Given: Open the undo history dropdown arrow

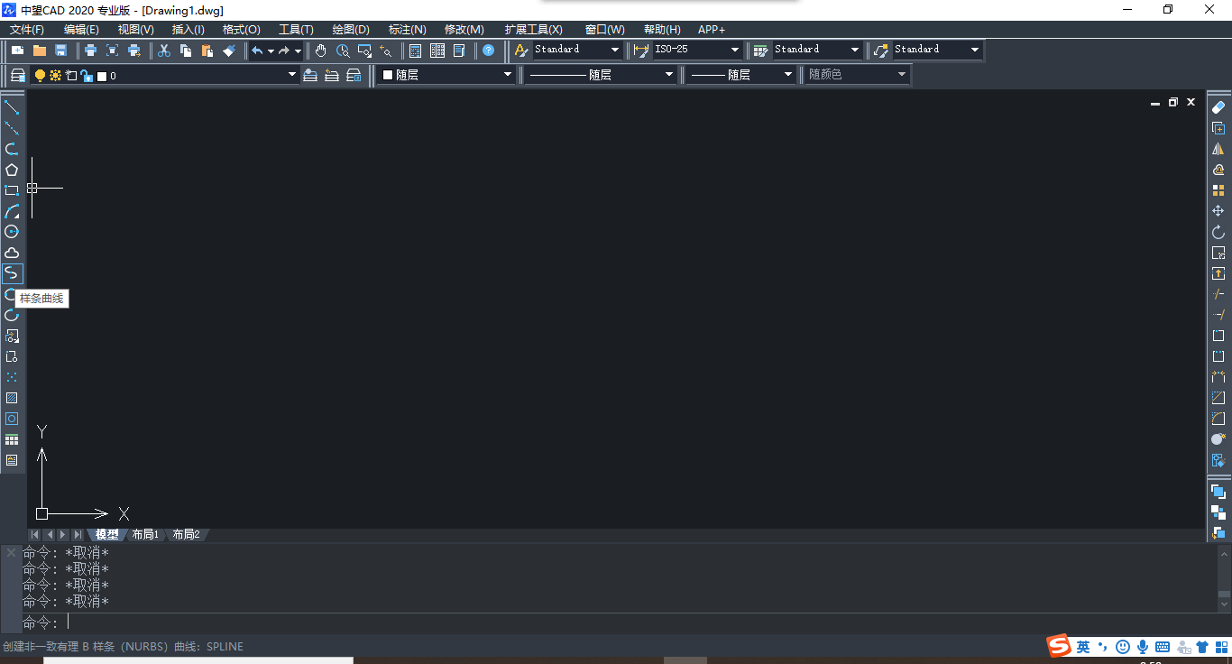Looking at the screenshot, I should tap(271, 51).
